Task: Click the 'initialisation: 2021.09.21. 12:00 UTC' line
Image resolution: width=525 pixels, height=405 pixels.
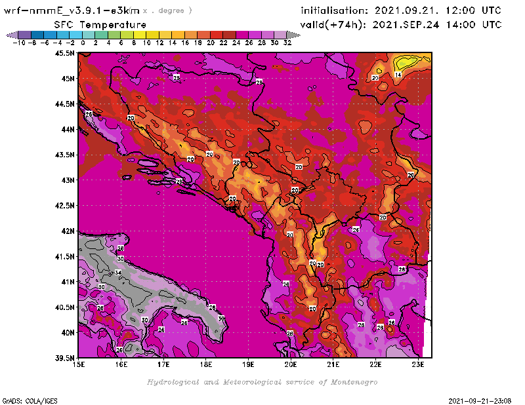Action: 401,10
